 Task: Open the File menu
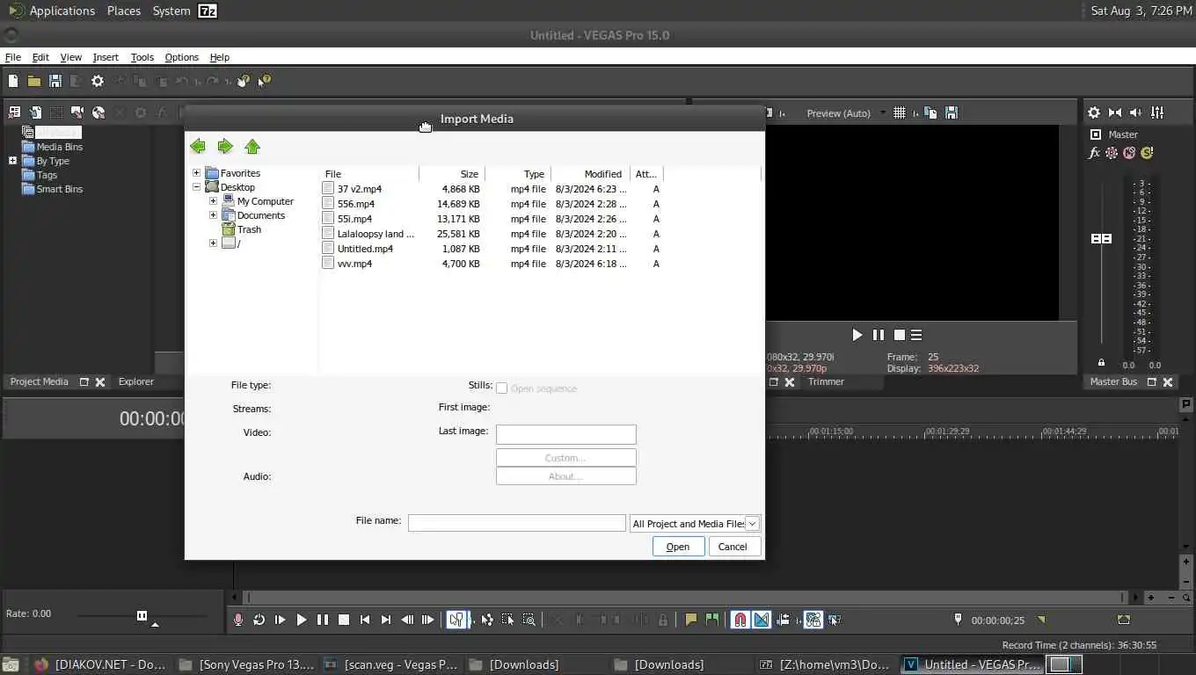pyautogui.click(x=13, y=57)
